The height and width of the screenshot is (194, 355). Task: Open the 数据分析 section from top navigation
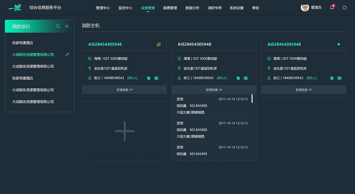192,8
